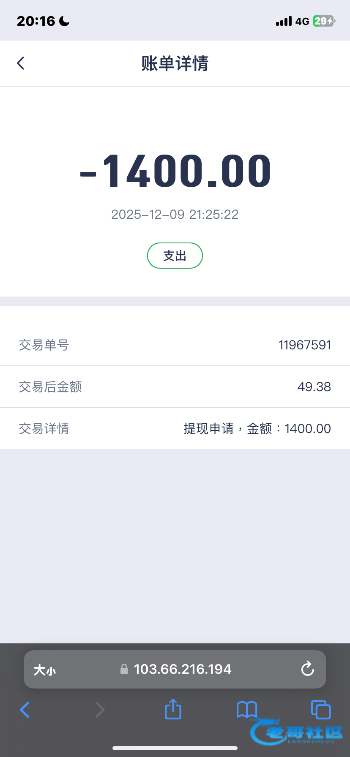Tap the transaction number 11967591
350x757 pixels.
tap(304, 345)
